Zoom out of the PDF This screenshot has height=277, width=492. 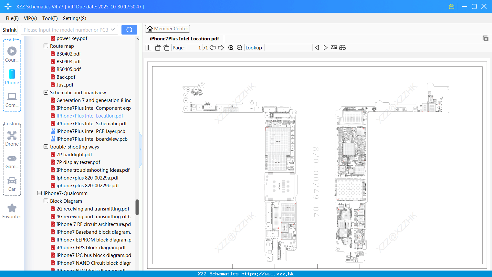coord(239,48)
